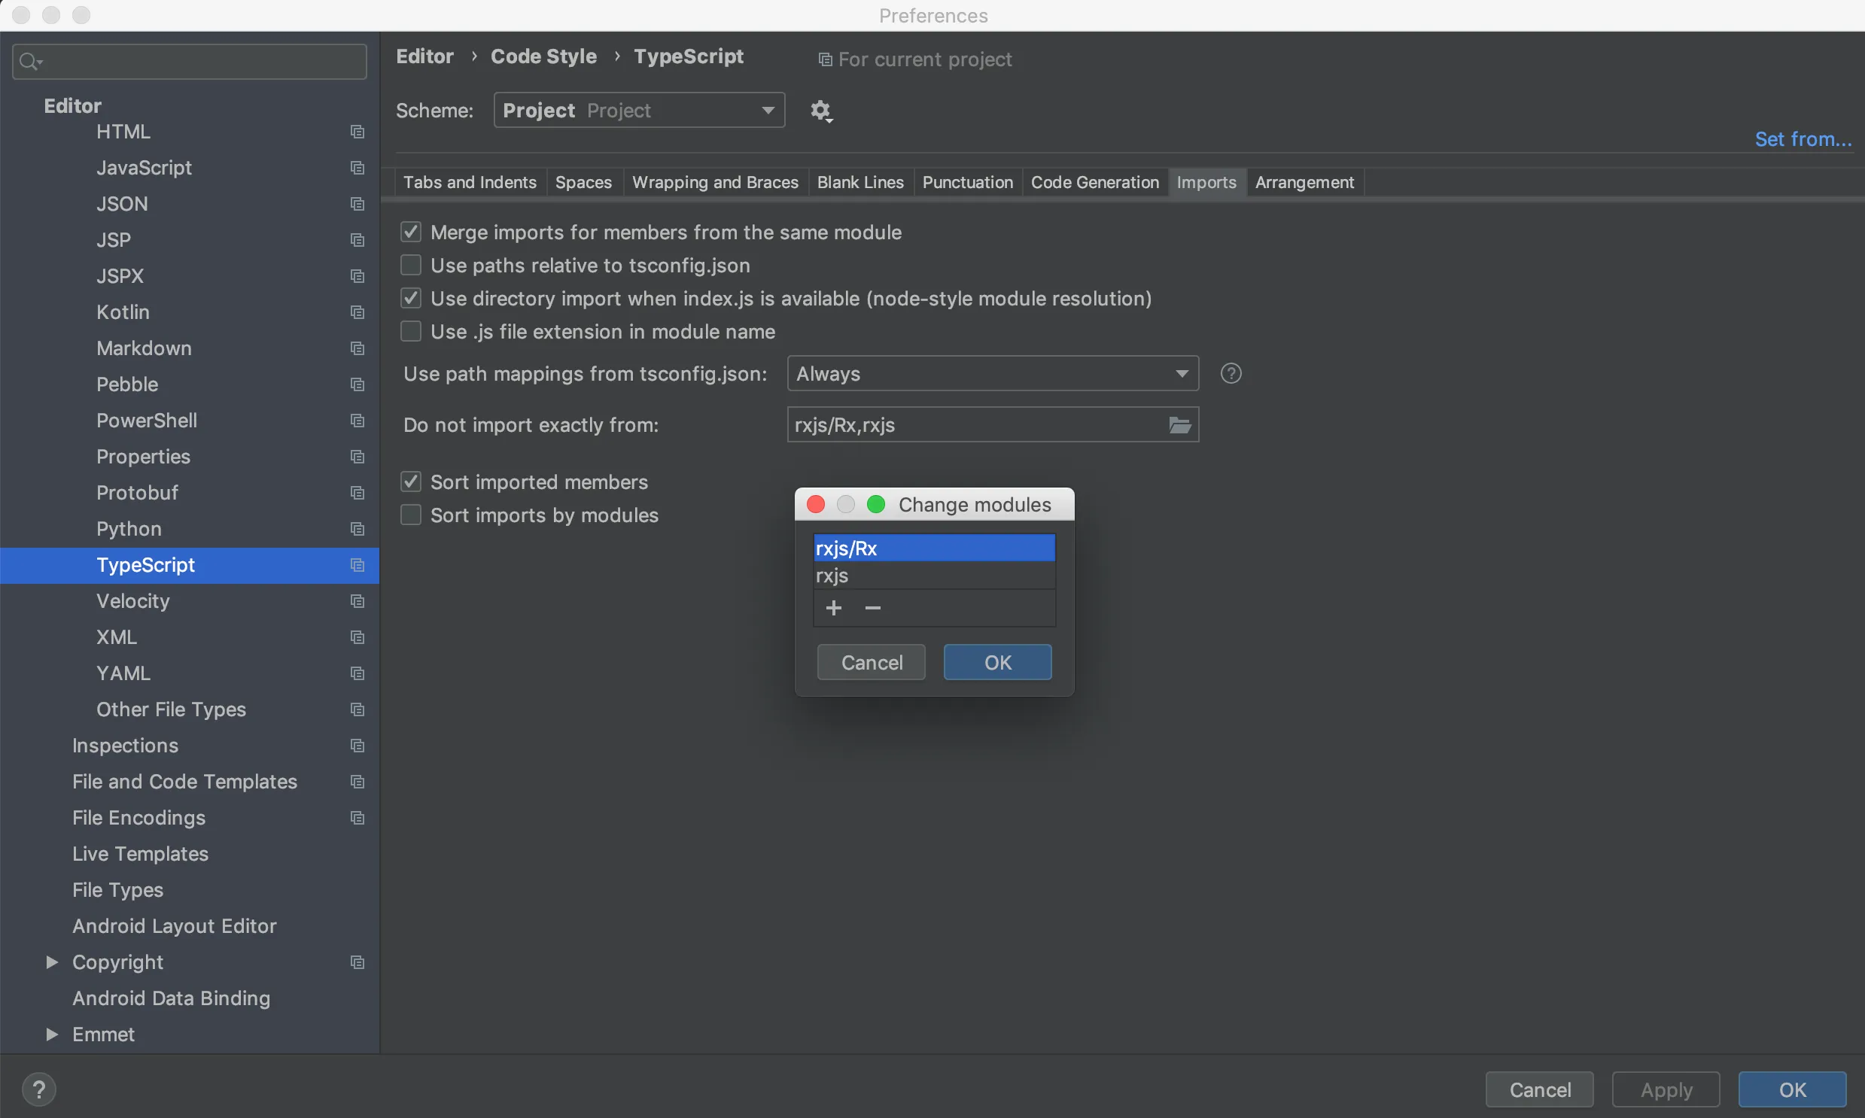This screenshot has height=1118, width=1865.
Task: Click the folder icon in the module field
Action: (x=1179, y=425)
